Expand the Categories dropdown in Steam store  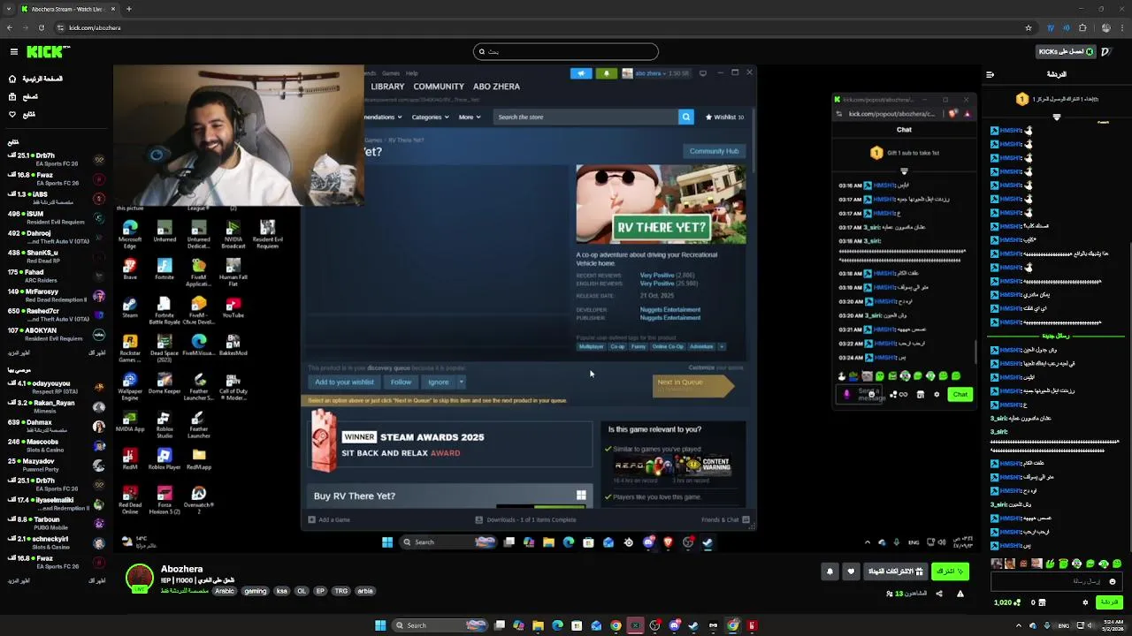[x=429, y=117]
